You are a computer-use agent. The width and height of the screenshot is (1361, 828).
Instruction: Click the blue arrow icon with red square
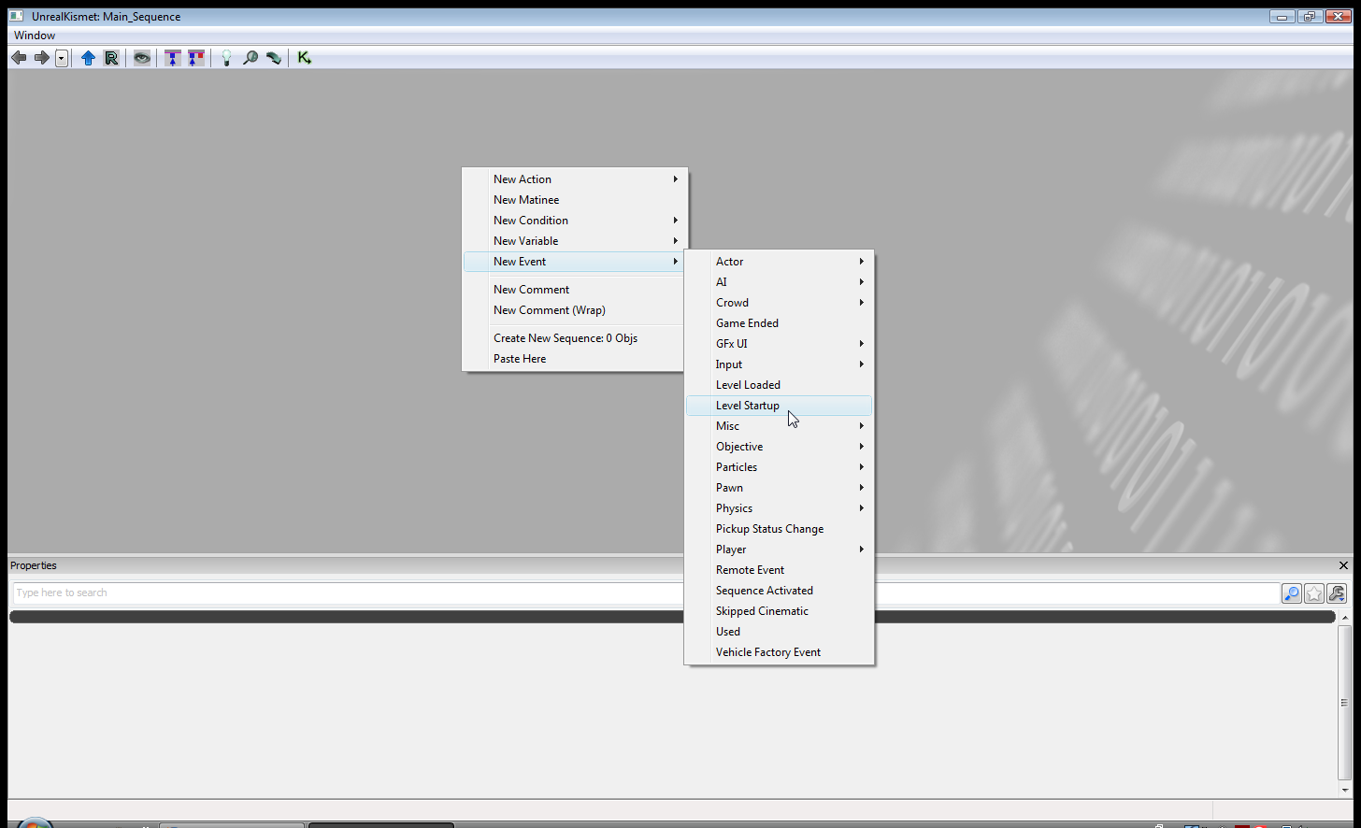pos(196,58)
